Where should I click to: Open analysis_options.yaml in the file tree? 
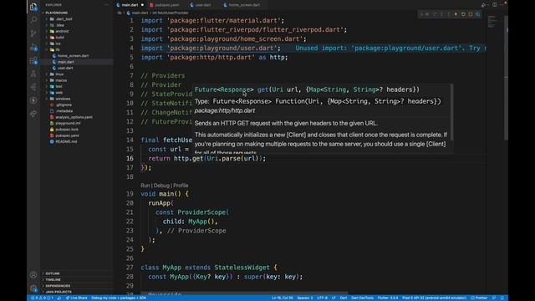click(x=74, y=117)
